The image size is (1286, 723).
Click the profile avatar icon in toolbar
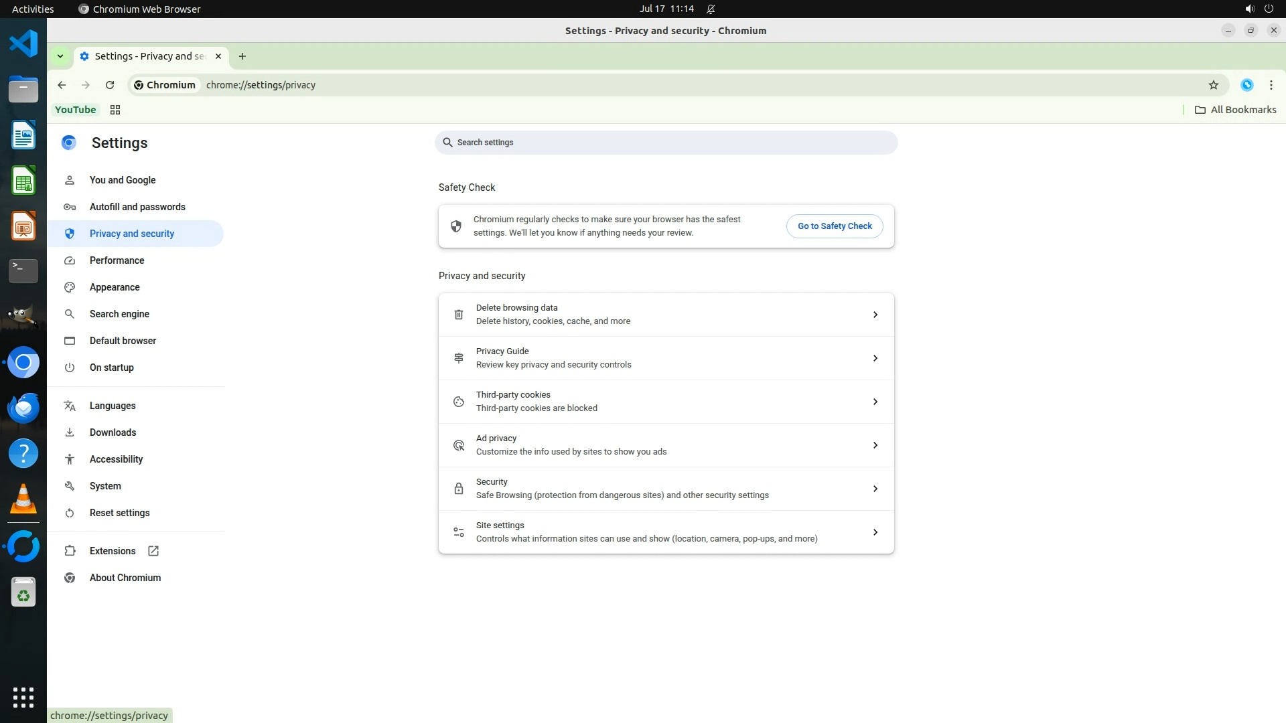pos(1246,85)
